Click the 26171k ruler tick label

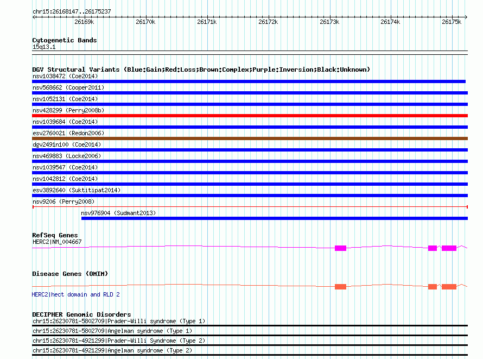pyautogui.click(x=207, y=22)
